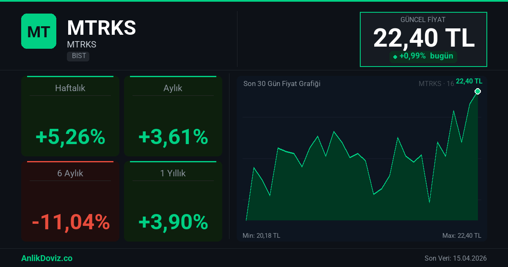Click the +5,26% weekly change value
The image size is (508, 267).
70,137
